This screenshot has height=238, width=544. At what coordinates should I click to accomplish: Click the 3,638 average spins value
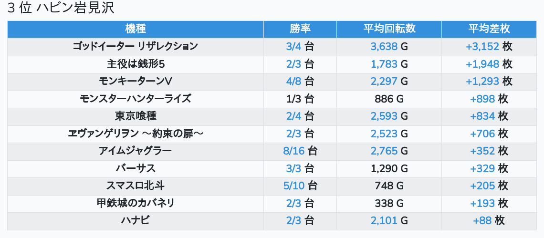click(x=384, y=46)
